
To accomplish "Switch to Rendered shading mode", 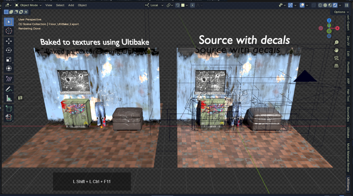I will pyautogui.click(x=335, y=5).
